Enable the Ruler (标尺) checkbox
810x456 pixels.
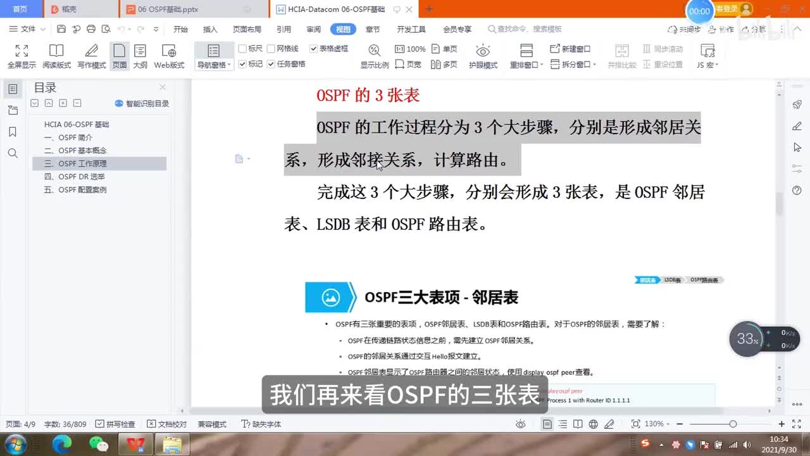[242, 49]
